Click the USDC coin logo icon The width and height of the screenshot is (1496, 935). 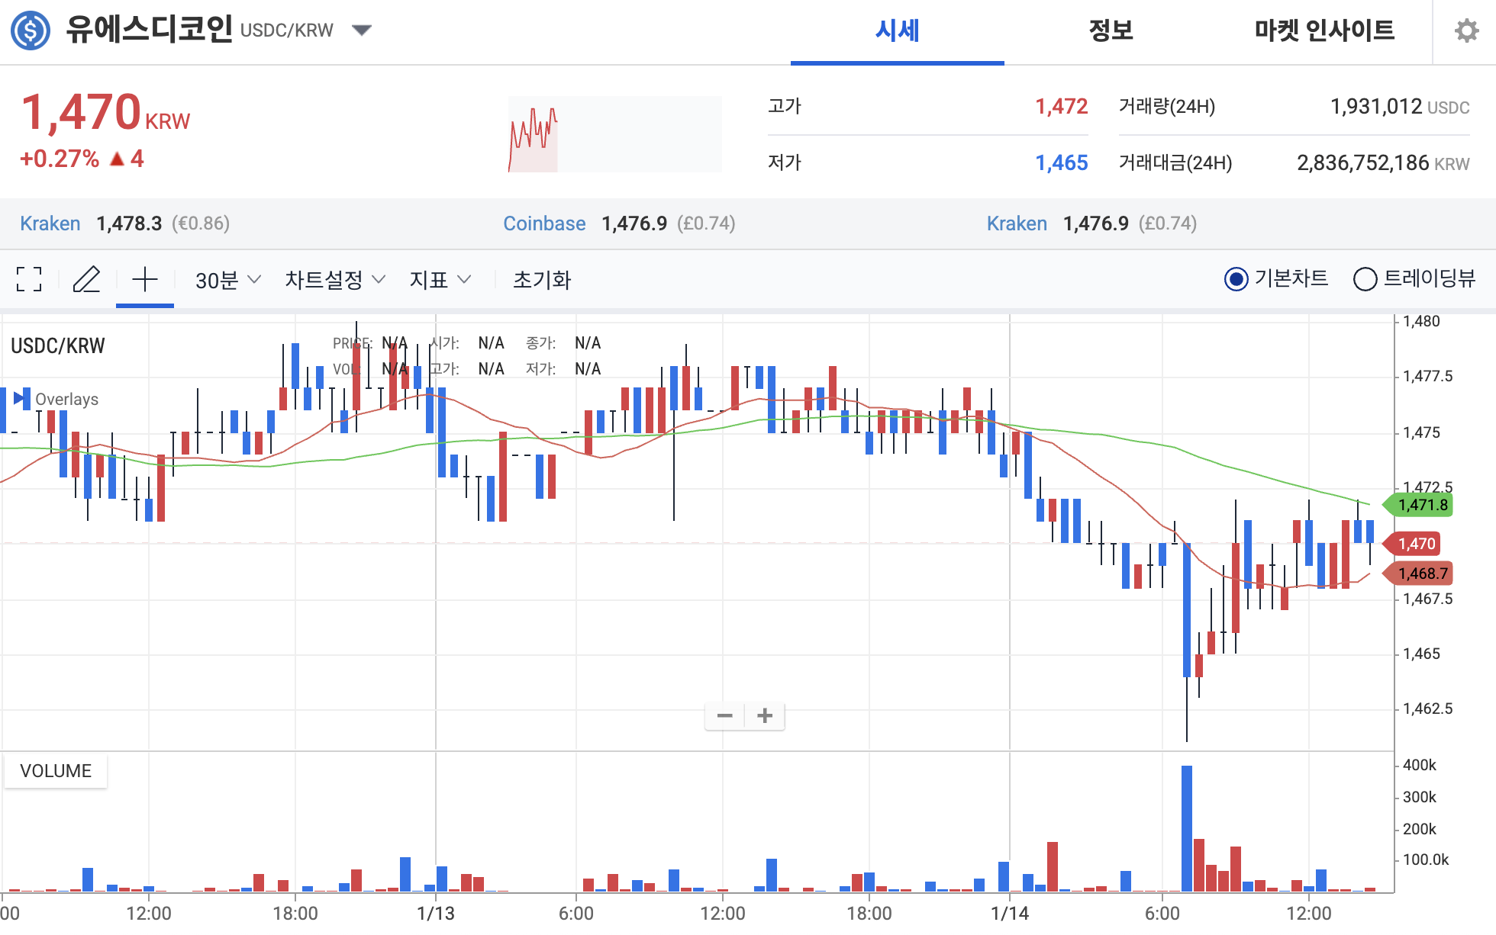pos(31,31)
